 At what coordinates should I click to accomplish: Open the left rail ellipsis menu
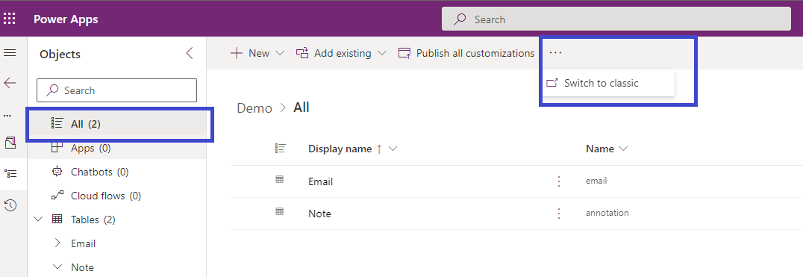click(7, 116)
